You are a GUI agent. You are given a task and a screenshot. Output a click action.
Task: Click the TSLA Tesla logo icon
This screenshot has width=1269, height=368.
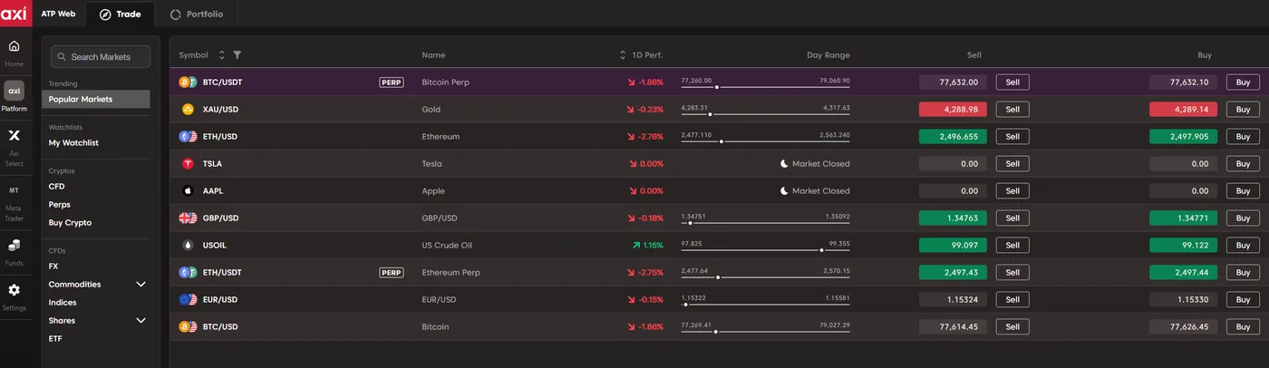(188, 163)
